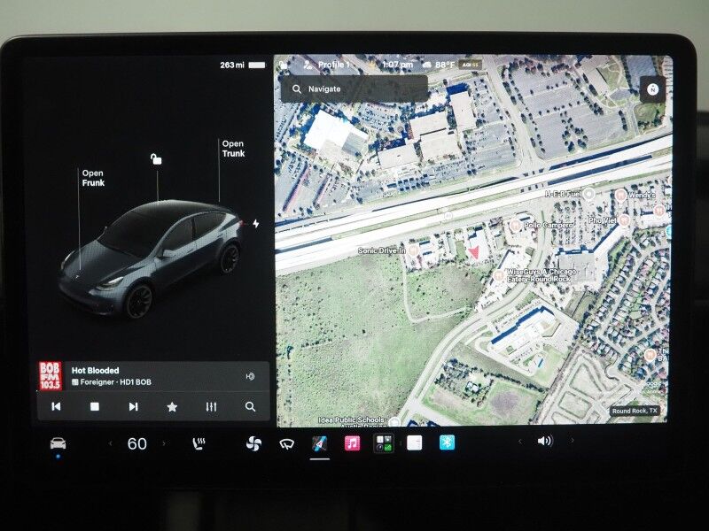Tap the Round Rock, TX location label
Screen dimensions: 709x531
[x=635, y=411]
